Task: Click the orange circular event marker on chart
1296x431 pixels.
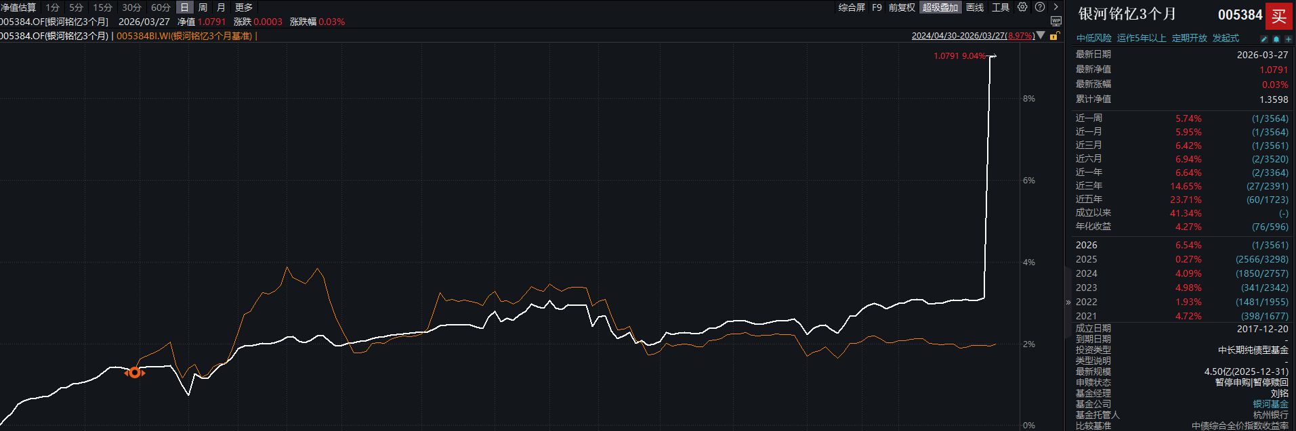Action: pos(135,373)
